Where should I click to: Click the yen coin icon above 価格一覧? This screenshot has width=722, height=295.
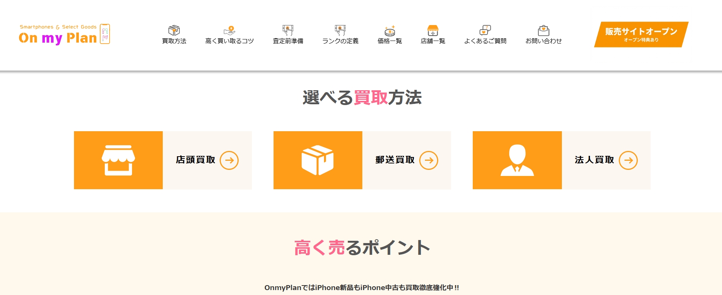[390, 30]
